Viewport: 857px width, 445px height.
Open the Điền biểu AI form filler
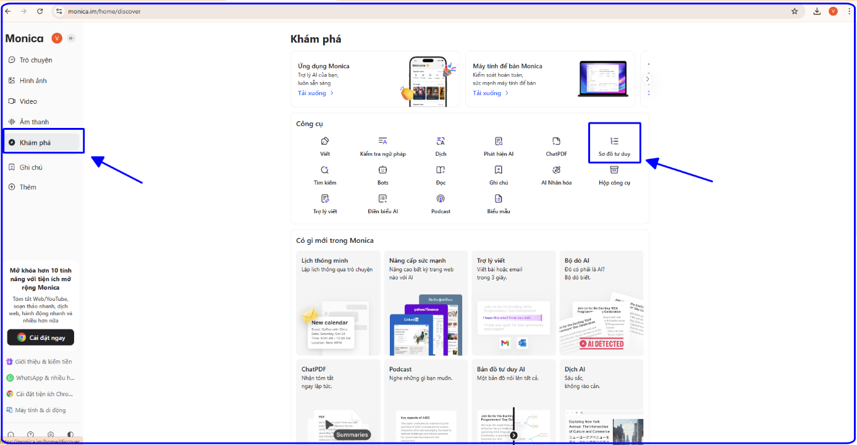pyautogui.click(x=382, y=205)
